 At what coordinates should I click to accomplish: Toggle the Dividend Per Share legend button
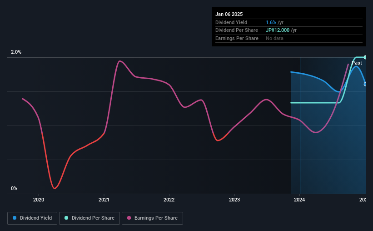click(x=90, y=218)
